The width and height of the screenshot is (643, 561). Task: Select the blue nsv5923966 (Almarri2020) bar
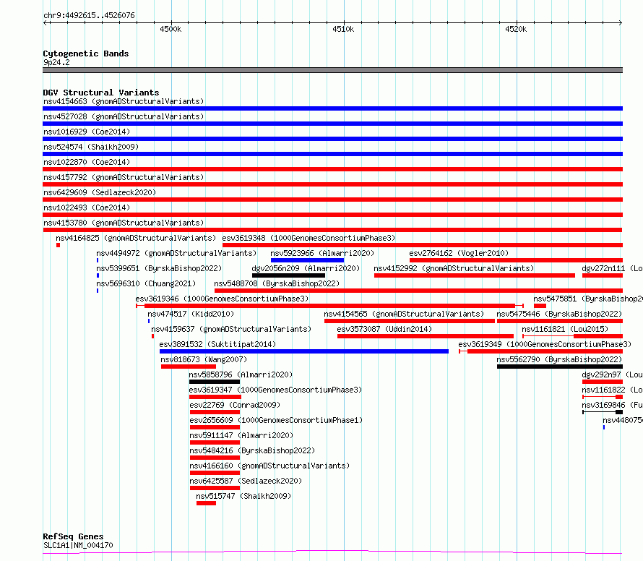pos(307,260)
